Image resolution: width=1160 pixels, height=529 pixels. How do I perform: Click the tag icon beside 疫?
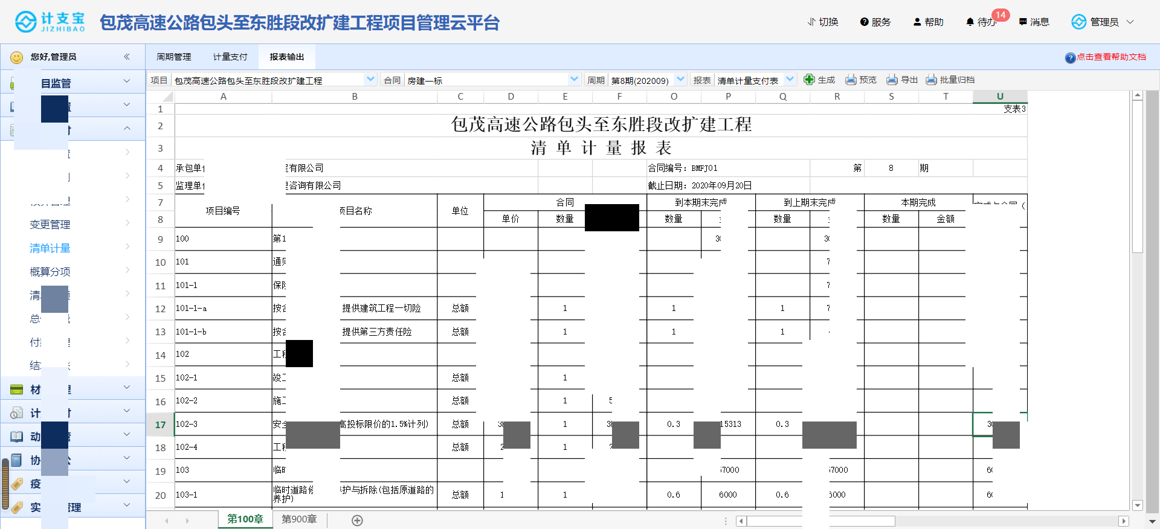(x=17, y=484)
